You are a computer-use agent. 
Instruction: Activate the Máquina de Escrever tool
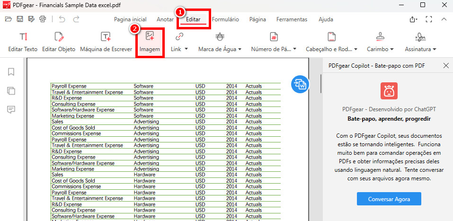tap(106, 37)
